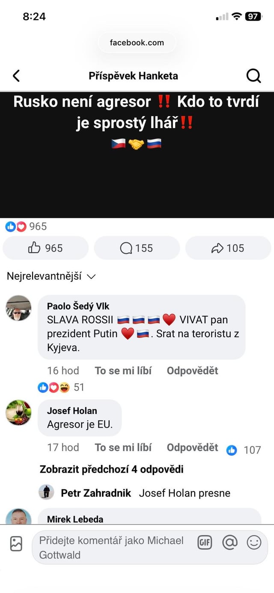Open search with the magnifier icon
This screenshot has height=593, width=274.
coord(253,76)
